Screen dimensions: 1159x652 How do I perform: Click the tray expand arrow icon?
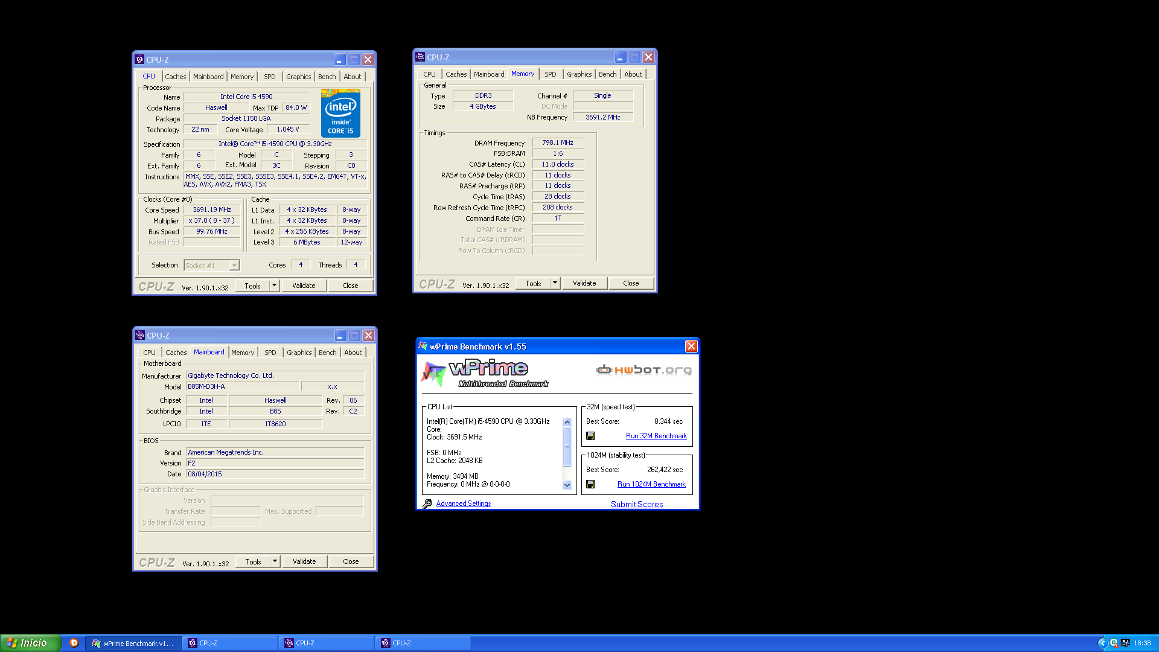pos(1102,643)
